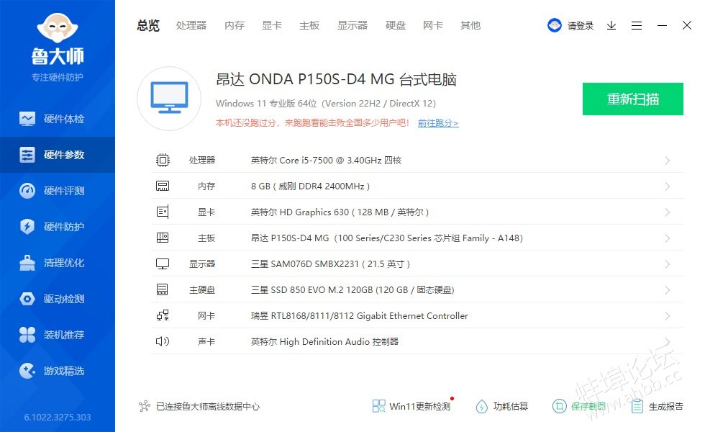Switch to the top 显示器 tab

[x=352, y=26]
